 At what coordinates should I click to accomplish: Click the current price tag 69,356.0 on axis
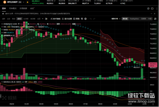pos(153,65)
